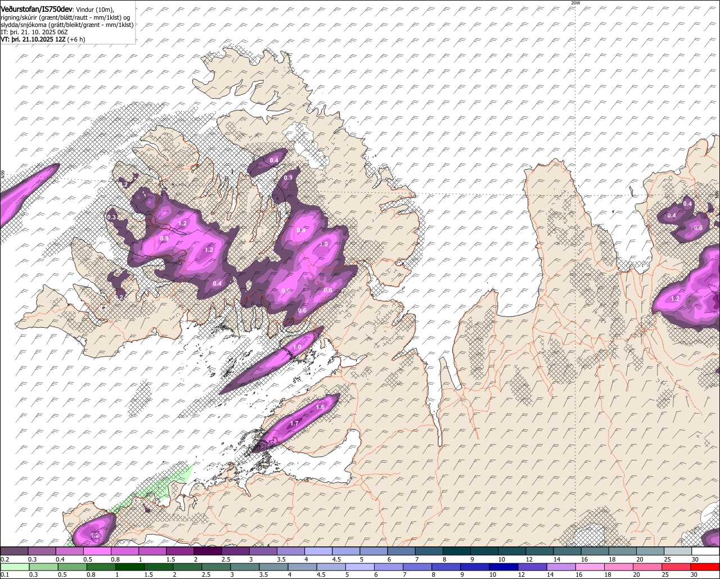Screen dimensions: 720x579
Task: Pick the deep blue swatch between 10 and 12
Action: tap(503, 567)
